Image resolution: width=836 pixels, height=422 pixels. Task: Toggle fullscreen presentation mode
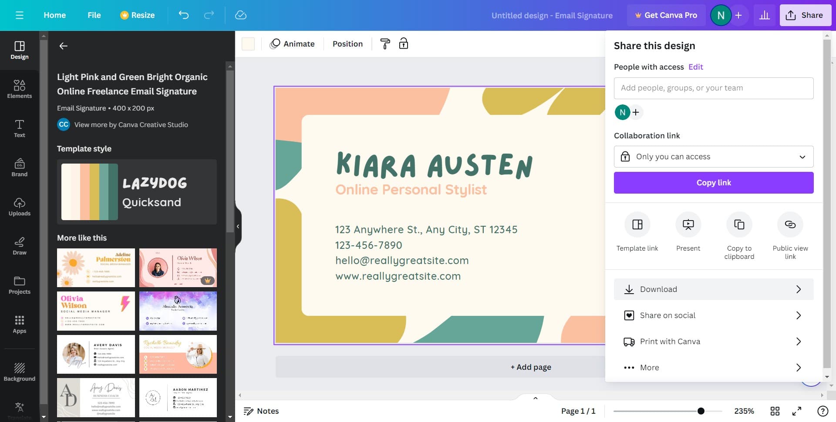pos(797,411)
